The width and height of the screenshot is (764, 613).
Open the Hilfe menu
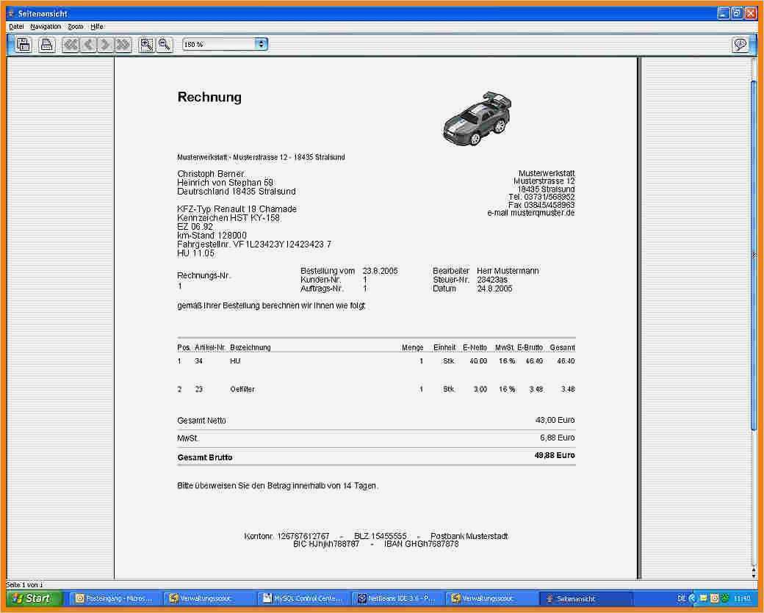[97, 26]
